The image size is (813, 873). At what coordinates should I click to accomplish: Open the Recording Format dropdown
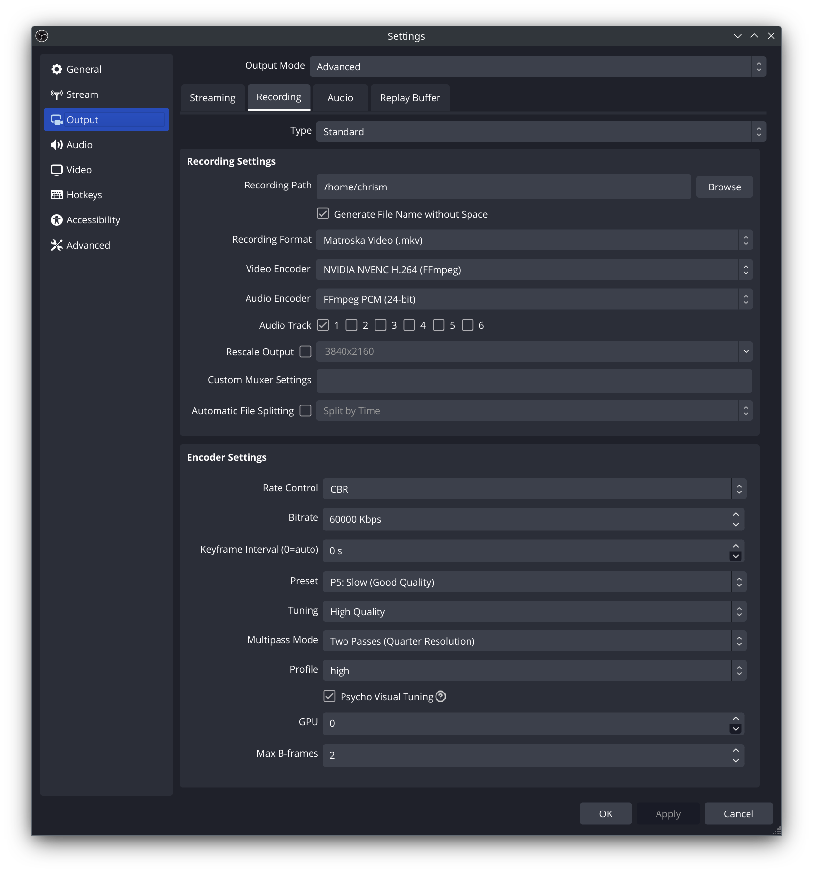click(x=534, y=240)
